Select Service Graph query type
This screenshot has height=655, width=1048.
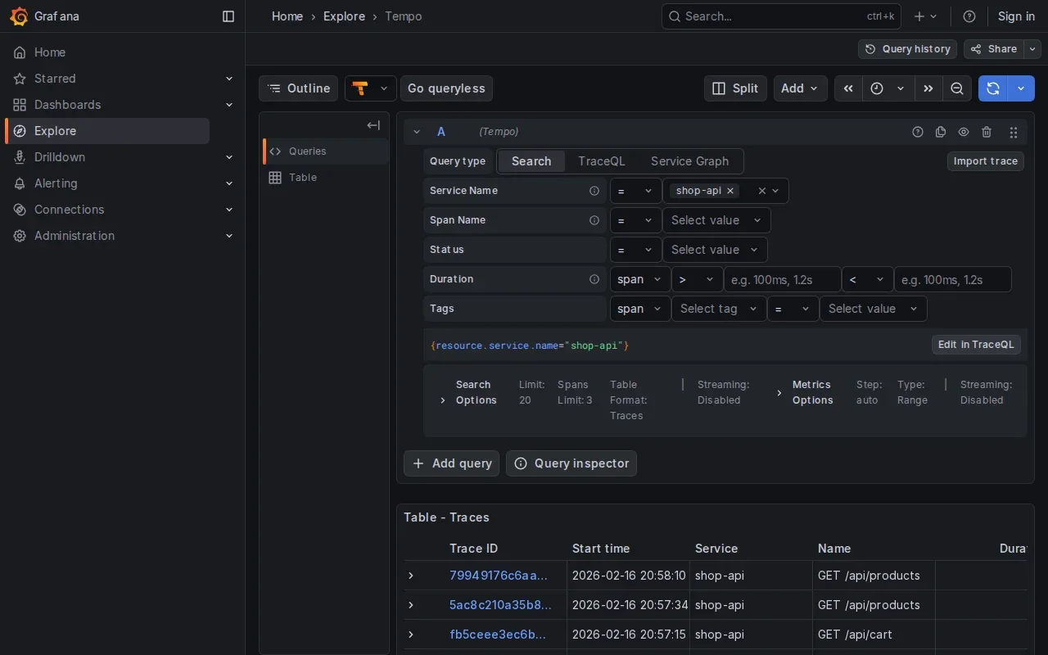pos(689,161)
